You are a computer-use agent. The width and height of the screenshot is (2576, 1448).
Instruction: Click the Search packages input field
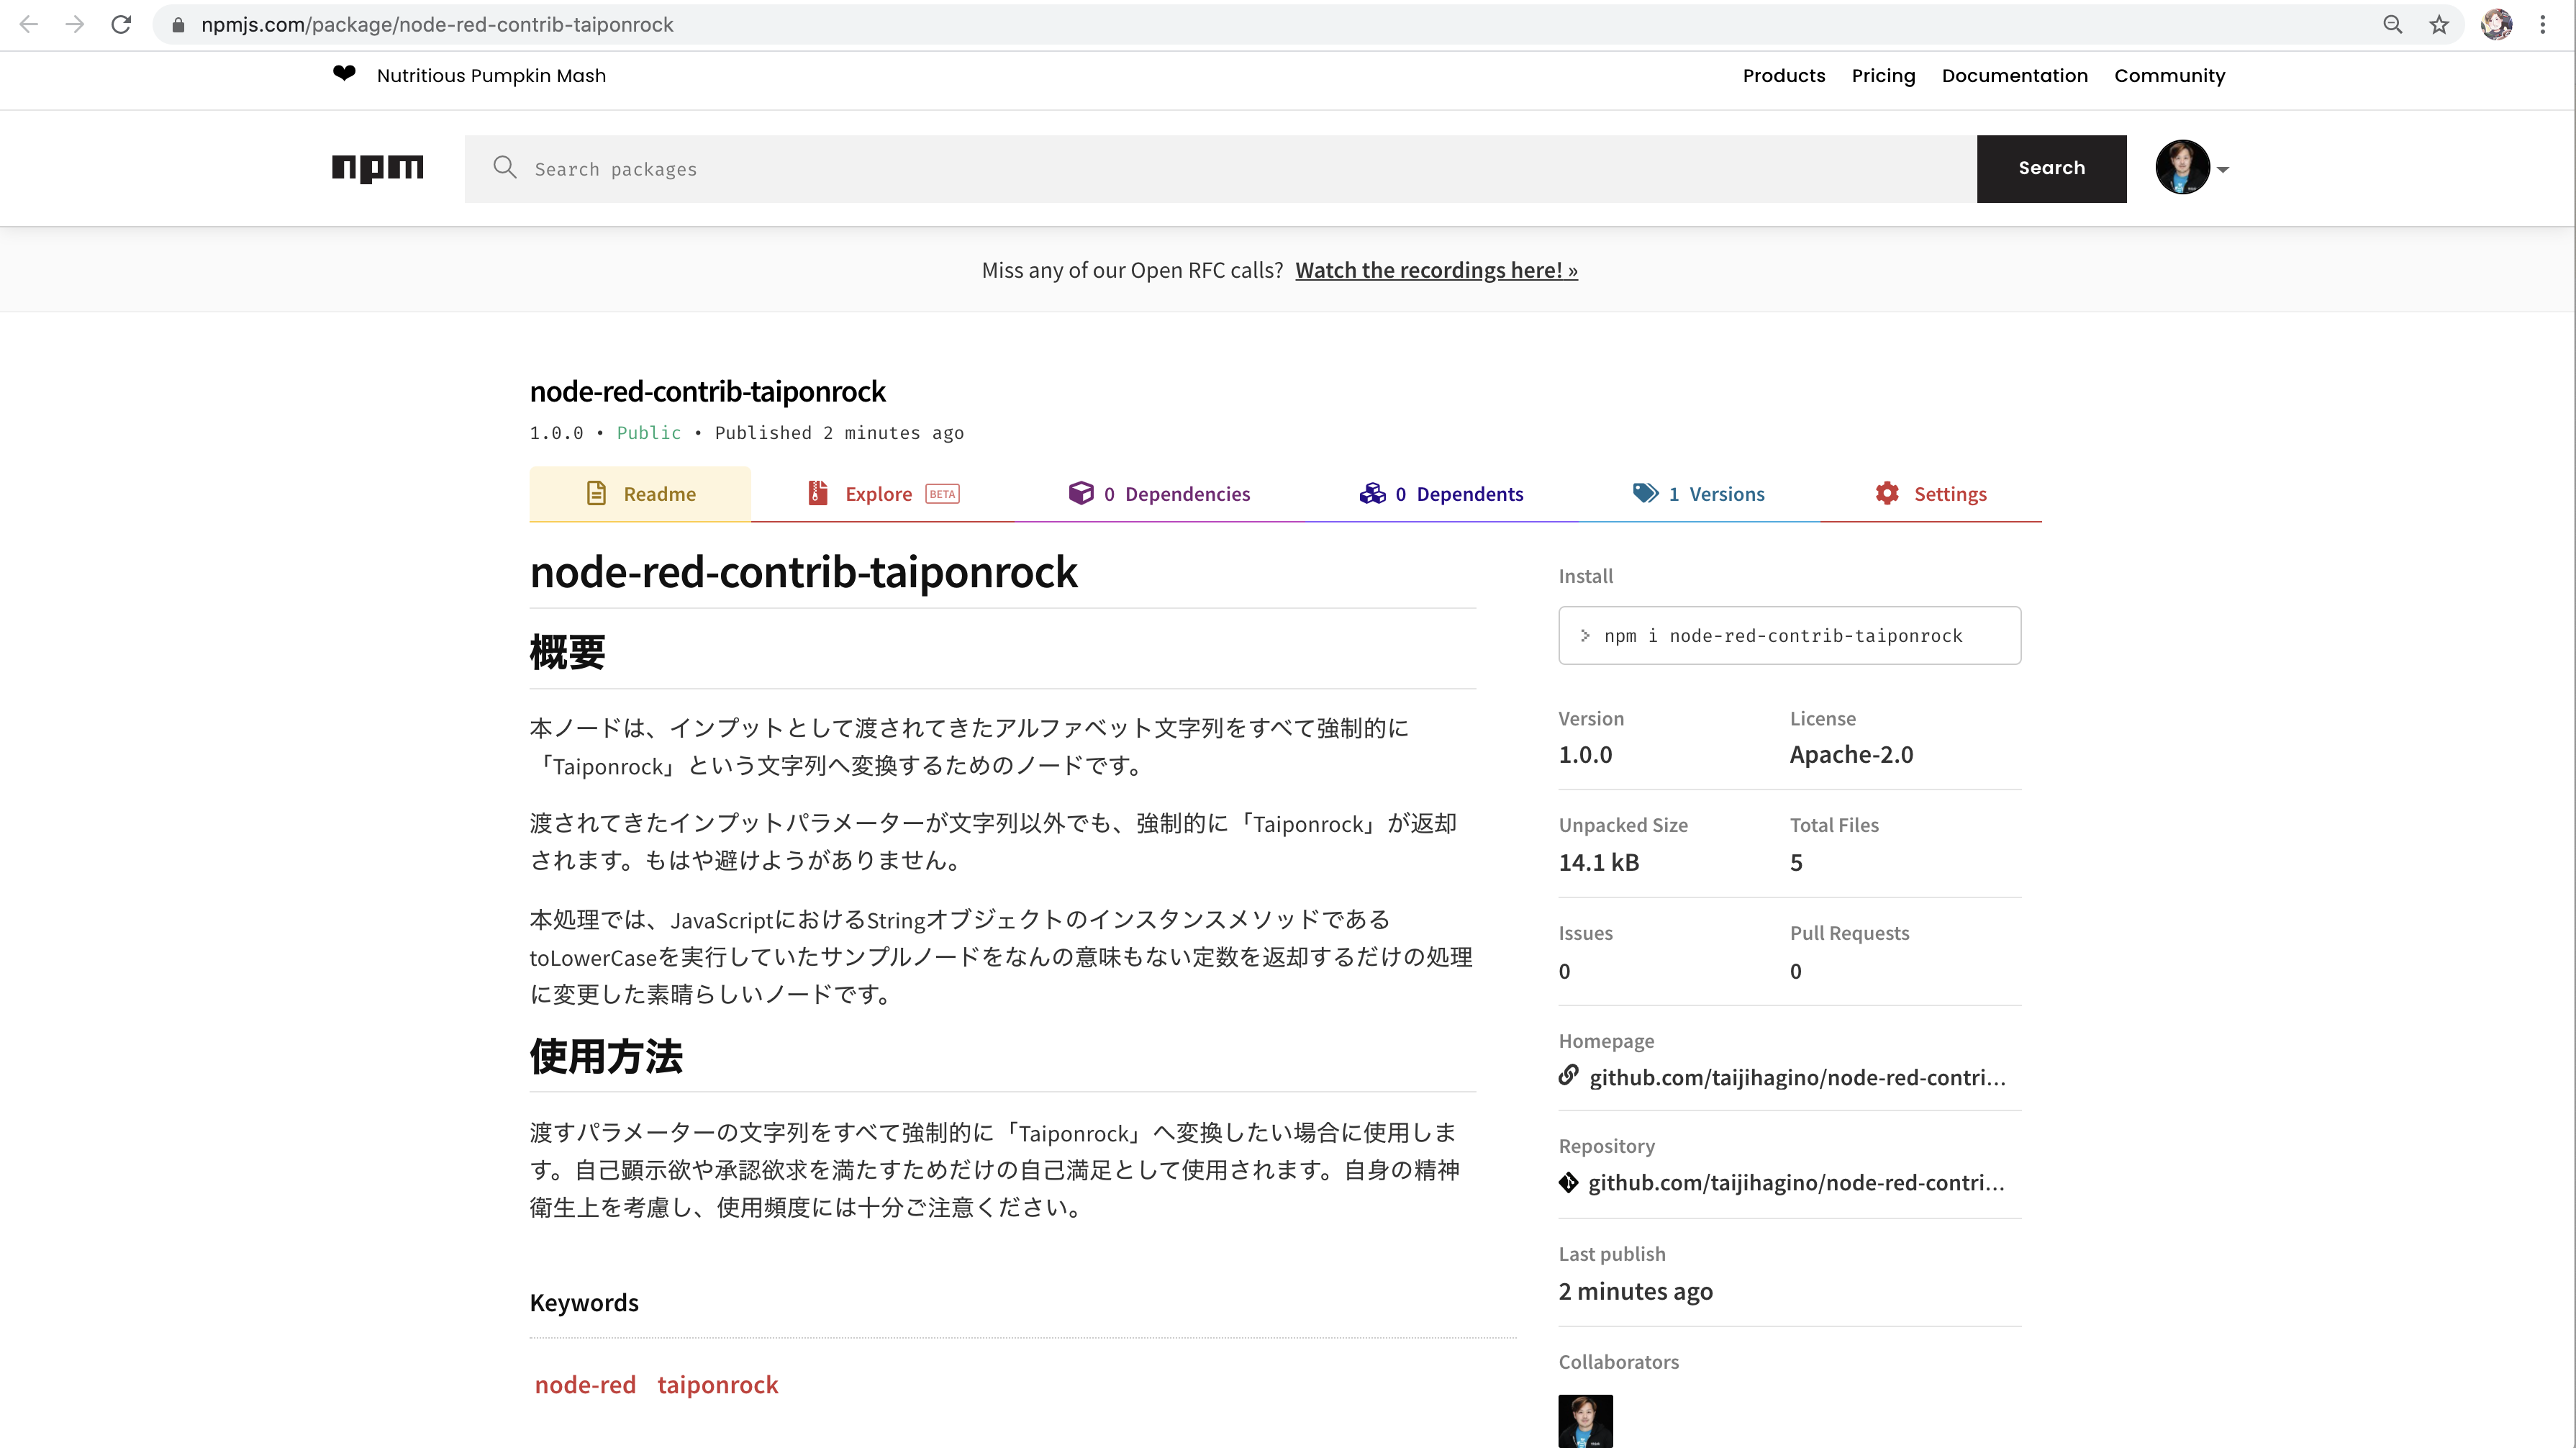[1220, 169]
